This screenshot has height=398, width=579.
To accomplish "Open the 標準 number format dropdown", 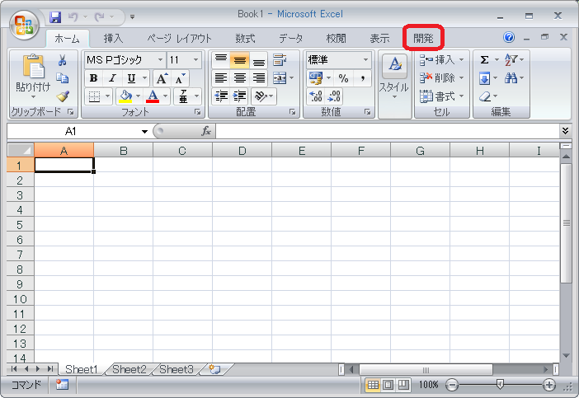I will pyautogui.click(x=365, y=60).
